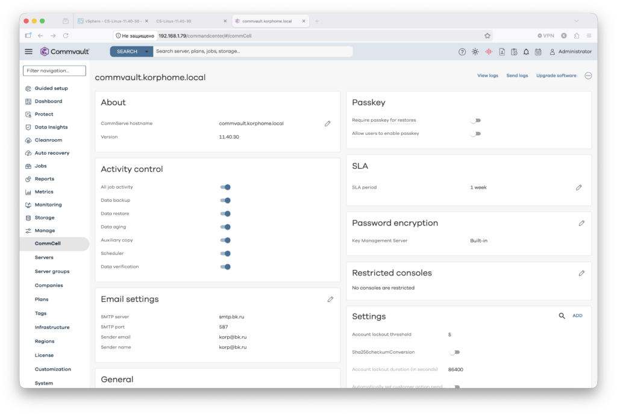Viewport: 617px width, 414px height.
Task: Focus the Filter navigation field
Action: tap(54, 71)
